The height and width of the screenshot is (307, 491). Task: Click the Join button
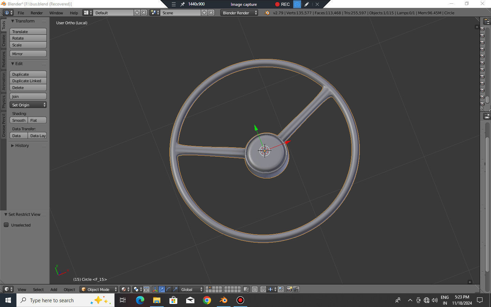pyautogui.click(x=28, y=96)
